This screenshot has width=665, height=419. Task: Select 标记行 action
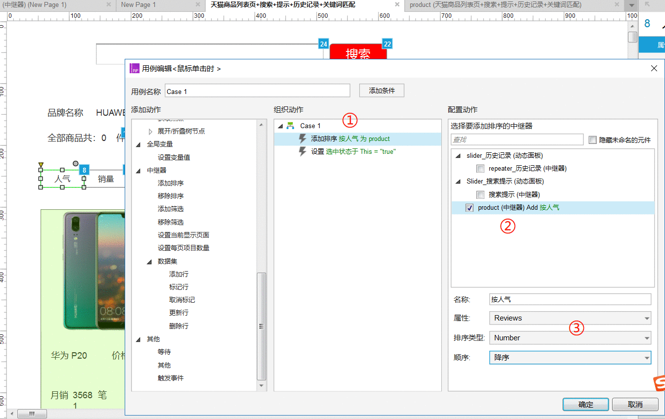tap(179, 287)
